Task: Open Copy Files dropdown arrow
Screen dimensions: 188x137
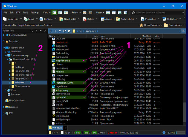Action: click(21, 19)
